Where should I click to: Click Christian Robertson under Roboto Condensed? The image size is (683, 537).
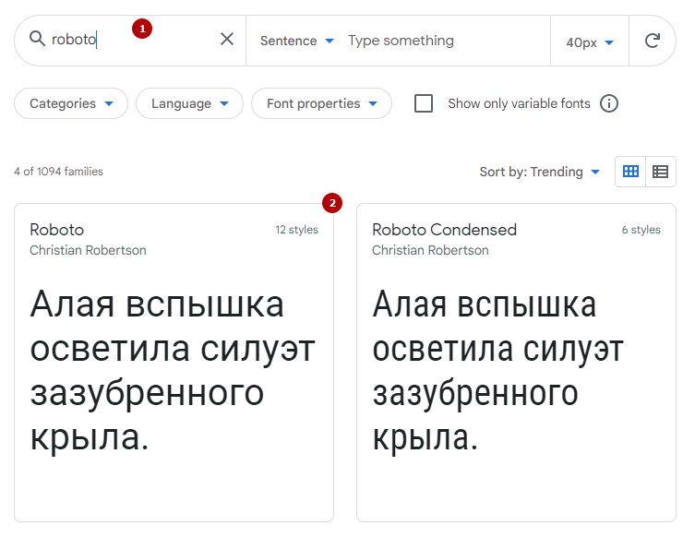430,250
